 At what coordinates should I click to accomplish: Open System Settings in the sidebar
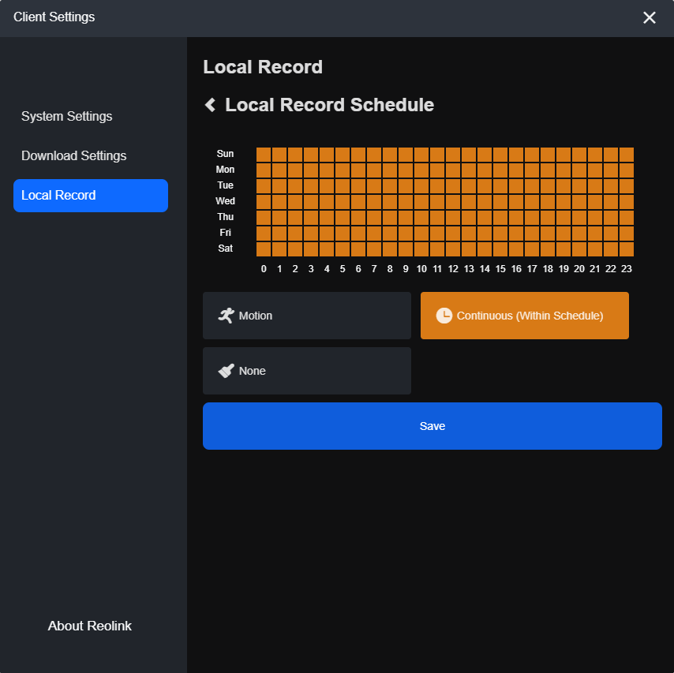coord(66,116)
